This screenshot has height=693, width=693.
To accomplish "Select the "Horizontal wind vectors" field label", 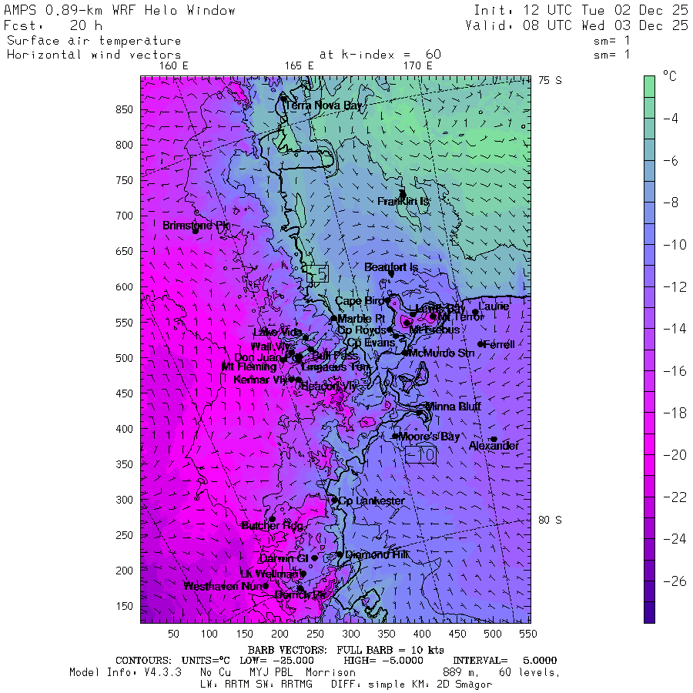I will click(x=94, y=55).
